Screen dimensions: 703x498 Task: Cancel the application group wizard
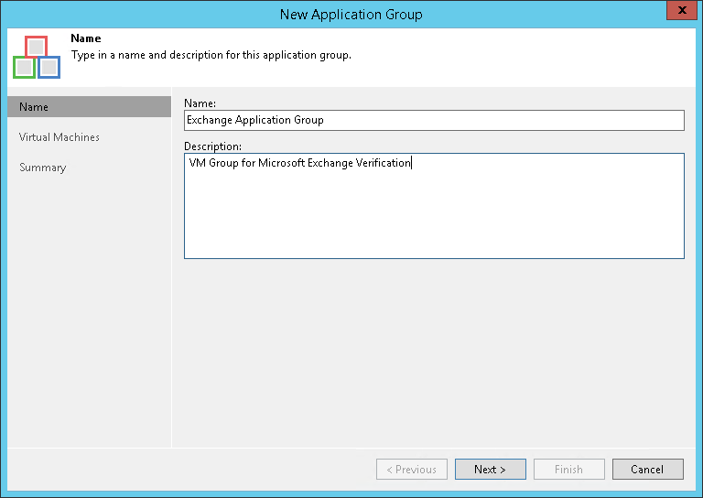click(647, 470)
